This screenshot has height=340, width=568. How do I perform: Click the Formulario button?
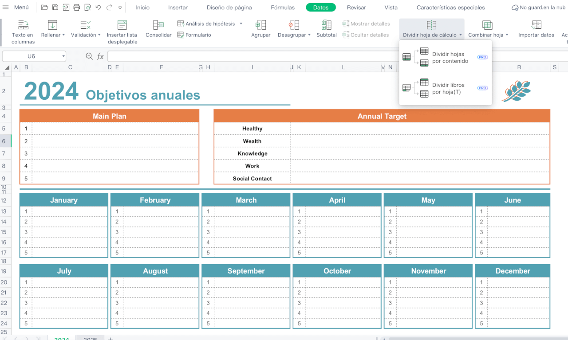coord(194,35)
